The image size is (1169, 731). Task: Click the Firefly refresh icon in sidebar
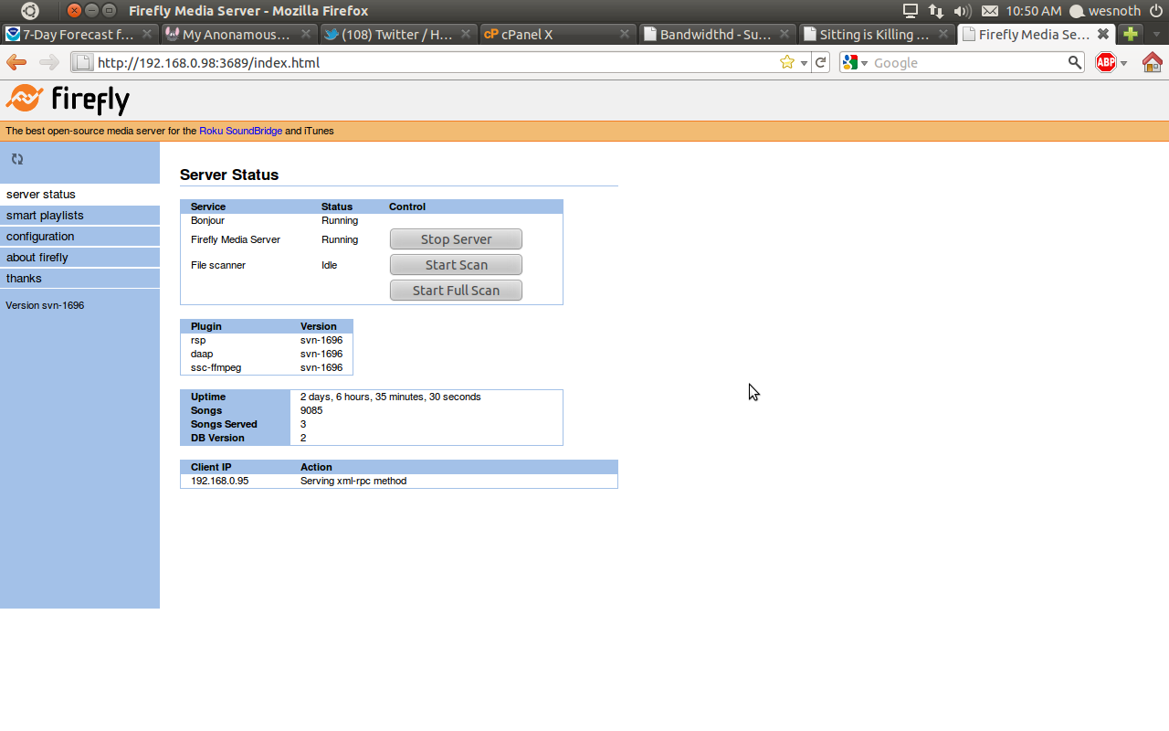click(x=17, y=159)
